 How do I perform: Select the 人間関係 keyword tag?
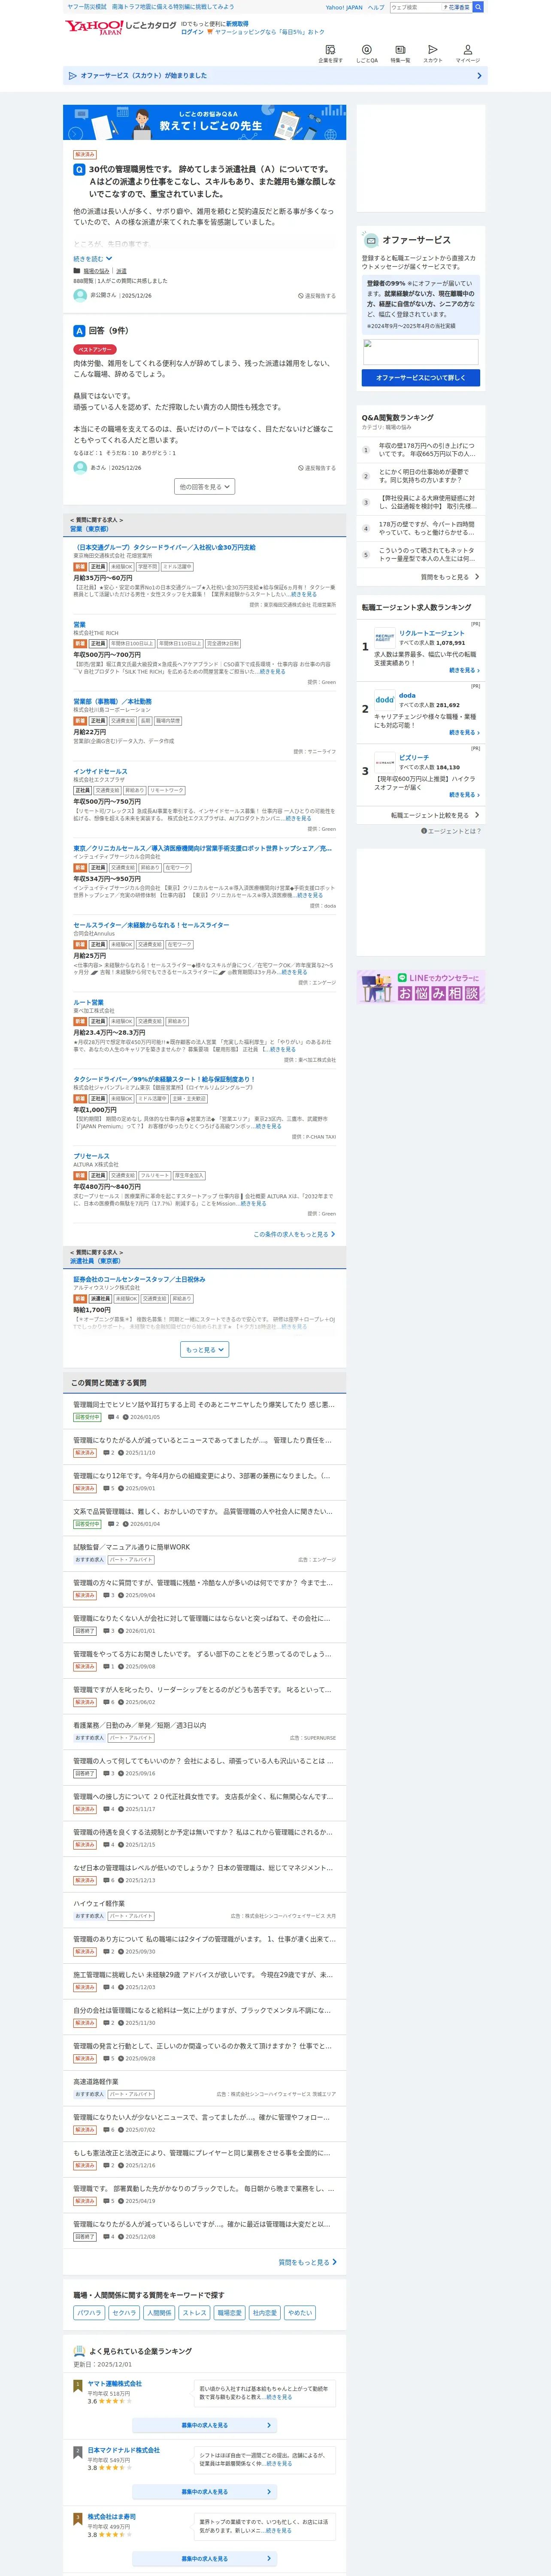pyautogui.click(x=159, y=2313)
